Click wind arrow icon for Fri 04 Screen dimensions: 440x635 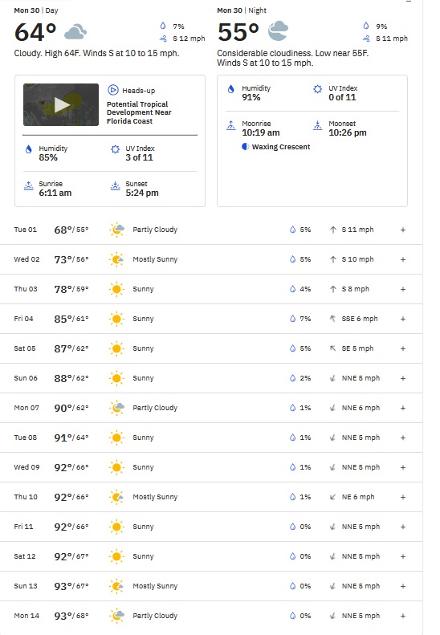coord(332,319)
